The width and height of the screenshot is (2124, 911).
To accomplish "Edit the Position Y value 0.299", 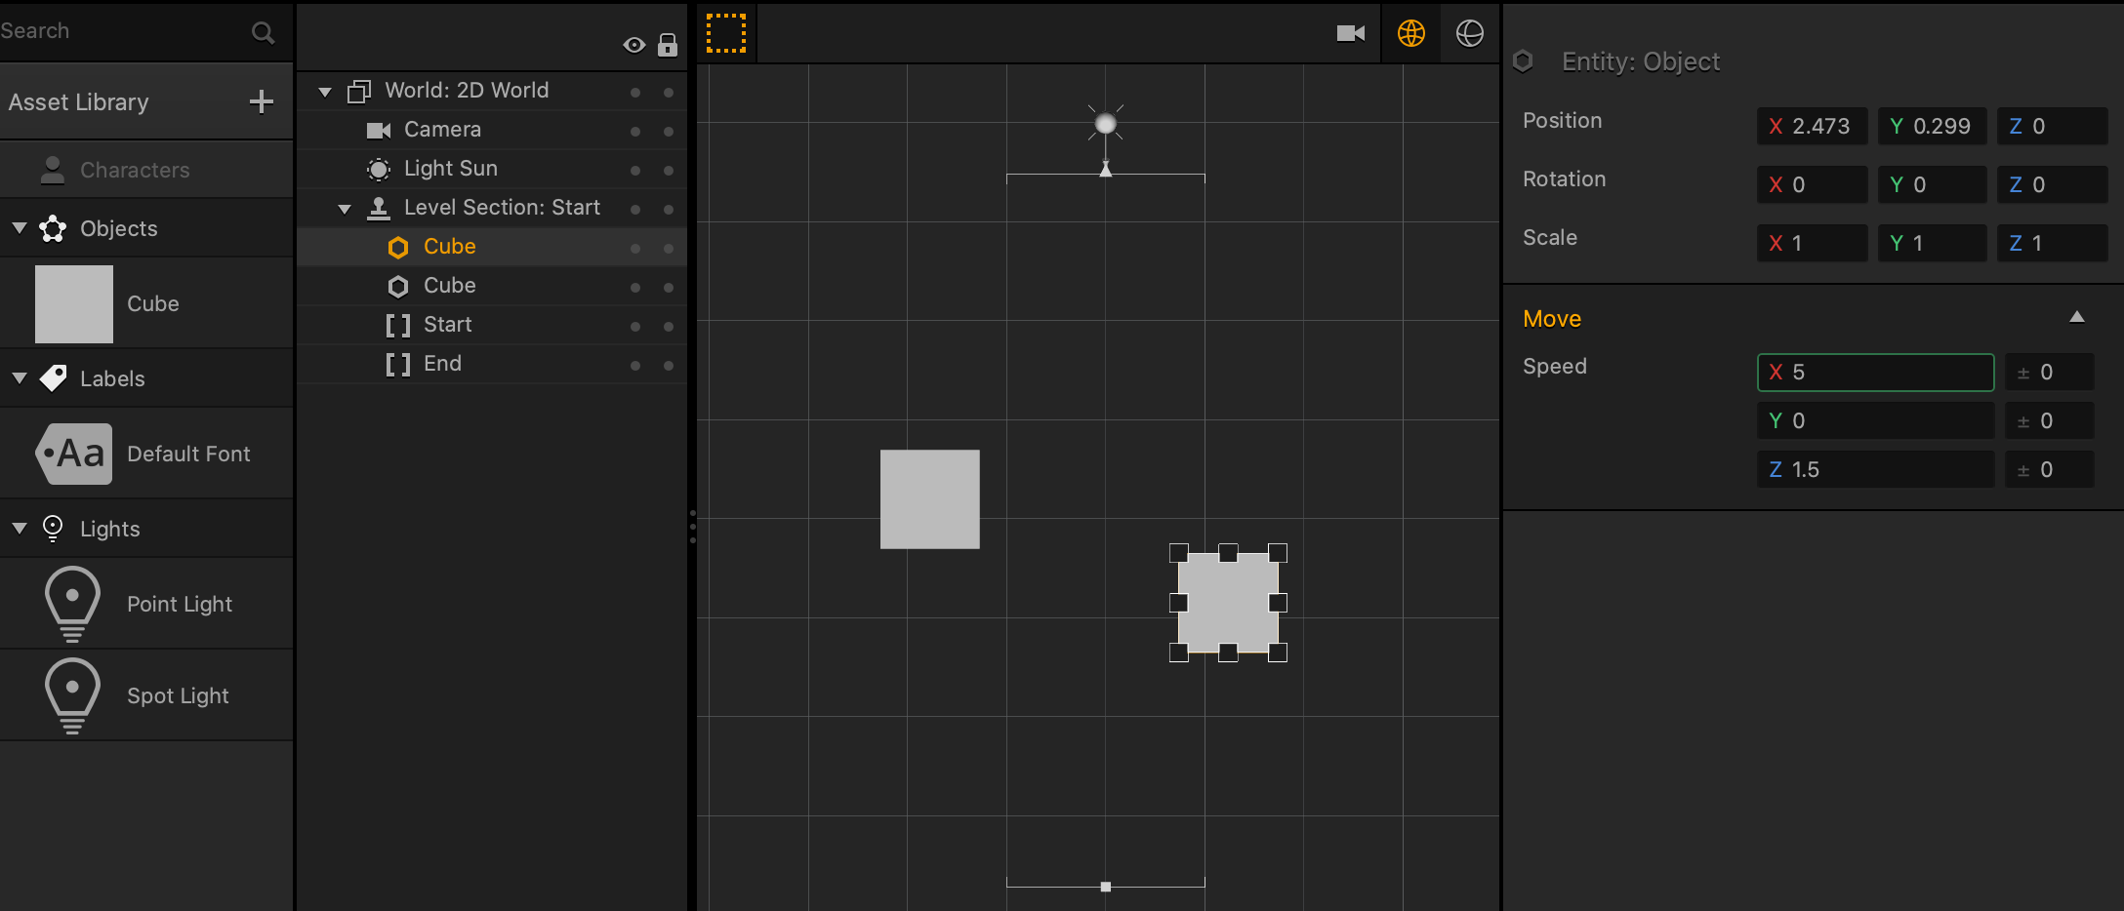I will pos(1933,126).
